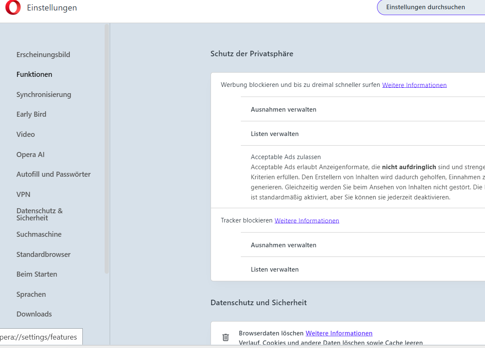Screen dimensions: 485x348
Task: Click the trash icon beside Browserdaten löschen
Action: (226, 337)
